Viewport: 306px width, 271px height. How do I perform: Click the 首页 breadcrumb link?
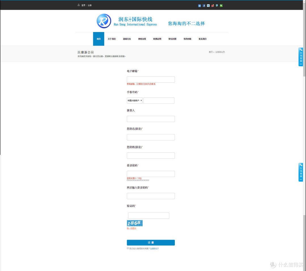tap(211, 52)
